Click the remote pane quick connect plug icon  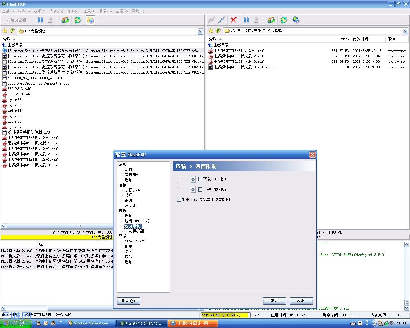221,20
